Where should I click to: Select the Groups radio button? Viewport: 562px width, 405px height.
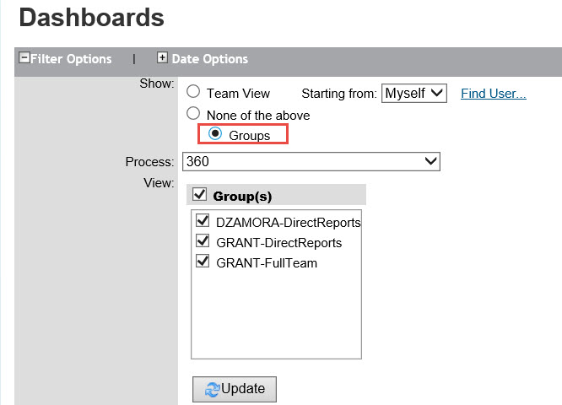click(215, 133)
